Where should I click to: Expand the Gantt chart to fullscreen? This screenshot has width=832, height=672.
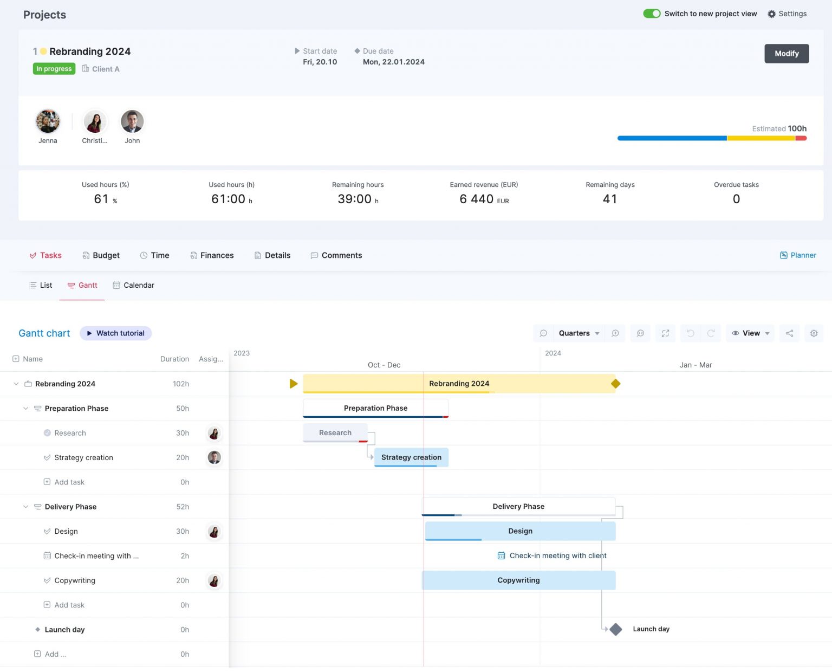(665, 333)
